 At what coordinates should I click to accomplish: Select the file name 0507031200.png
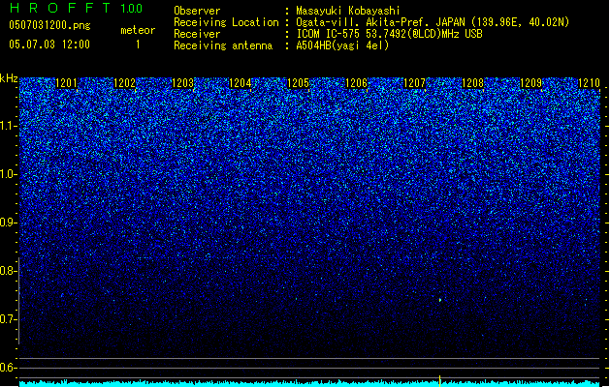(49, 25)
